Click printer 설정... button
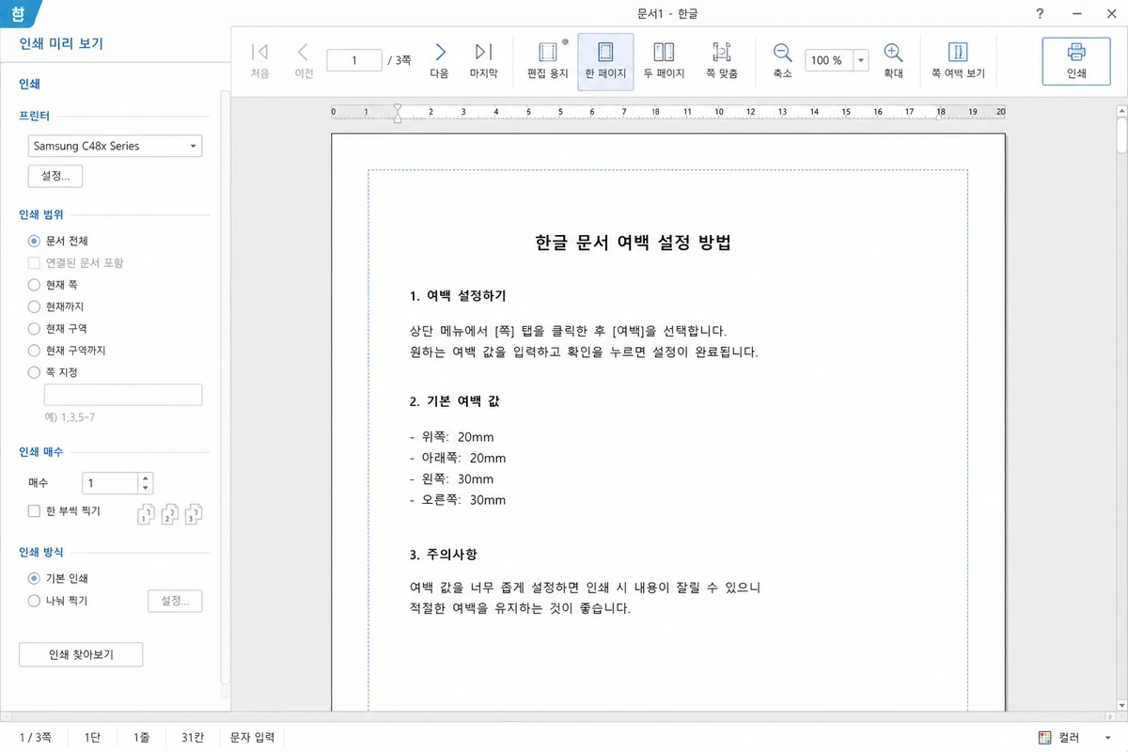The width and height of the screenshot is (1128, 752). pos(55,176)
